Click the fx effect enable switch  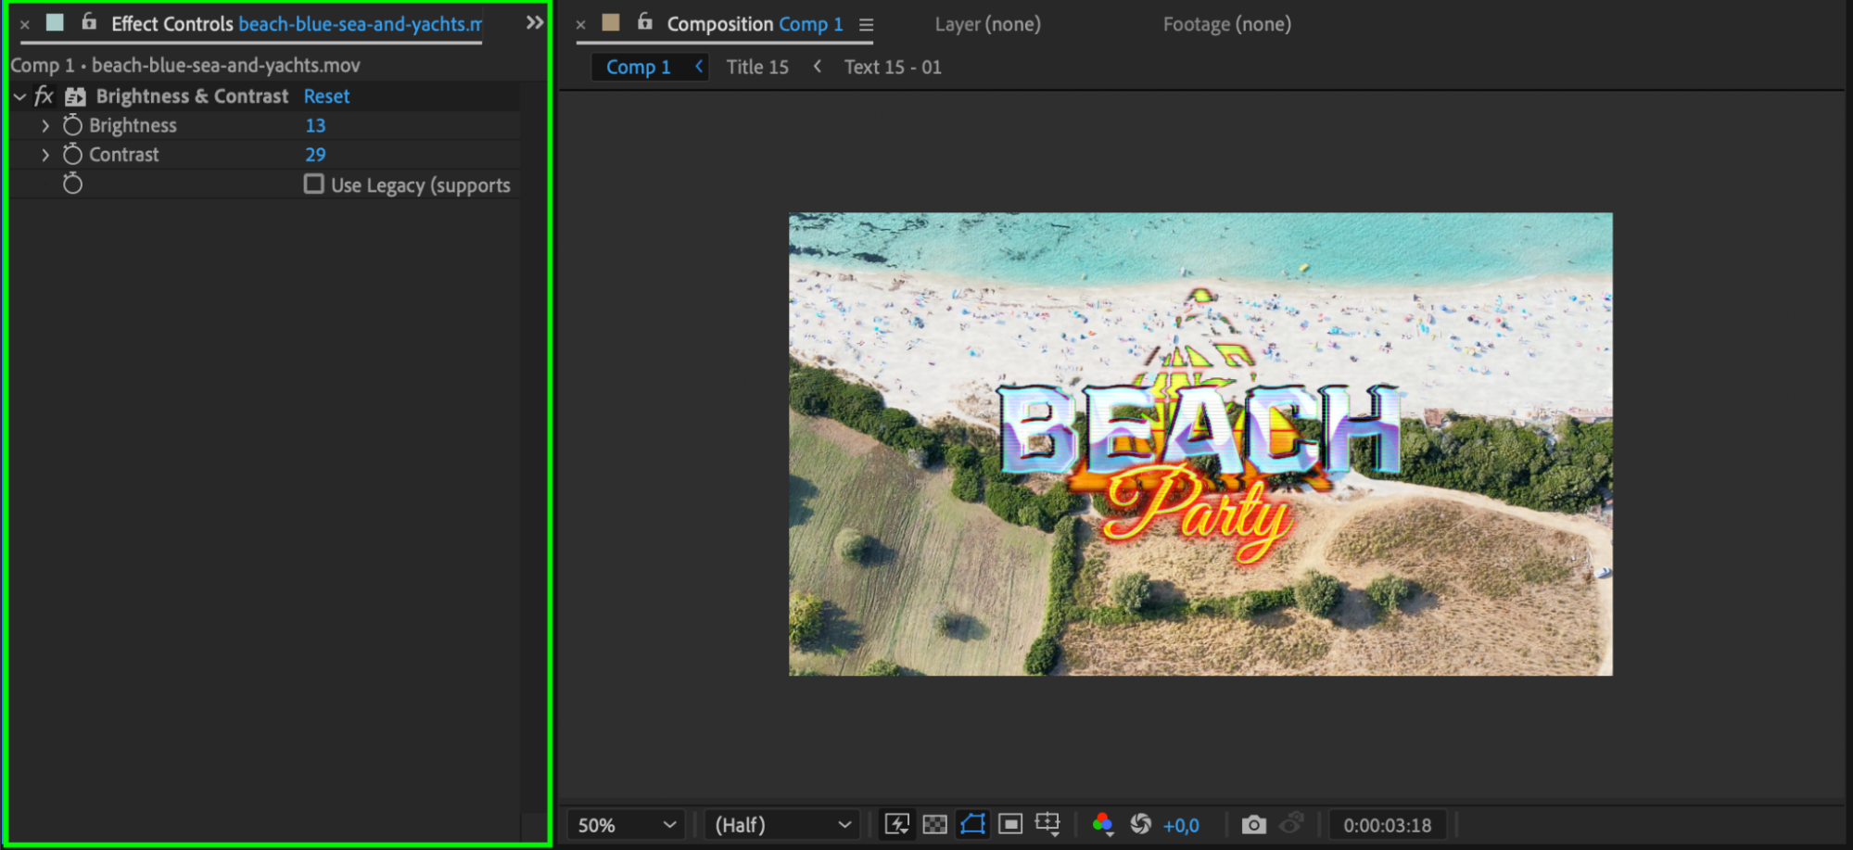click(x=44, y=96)
